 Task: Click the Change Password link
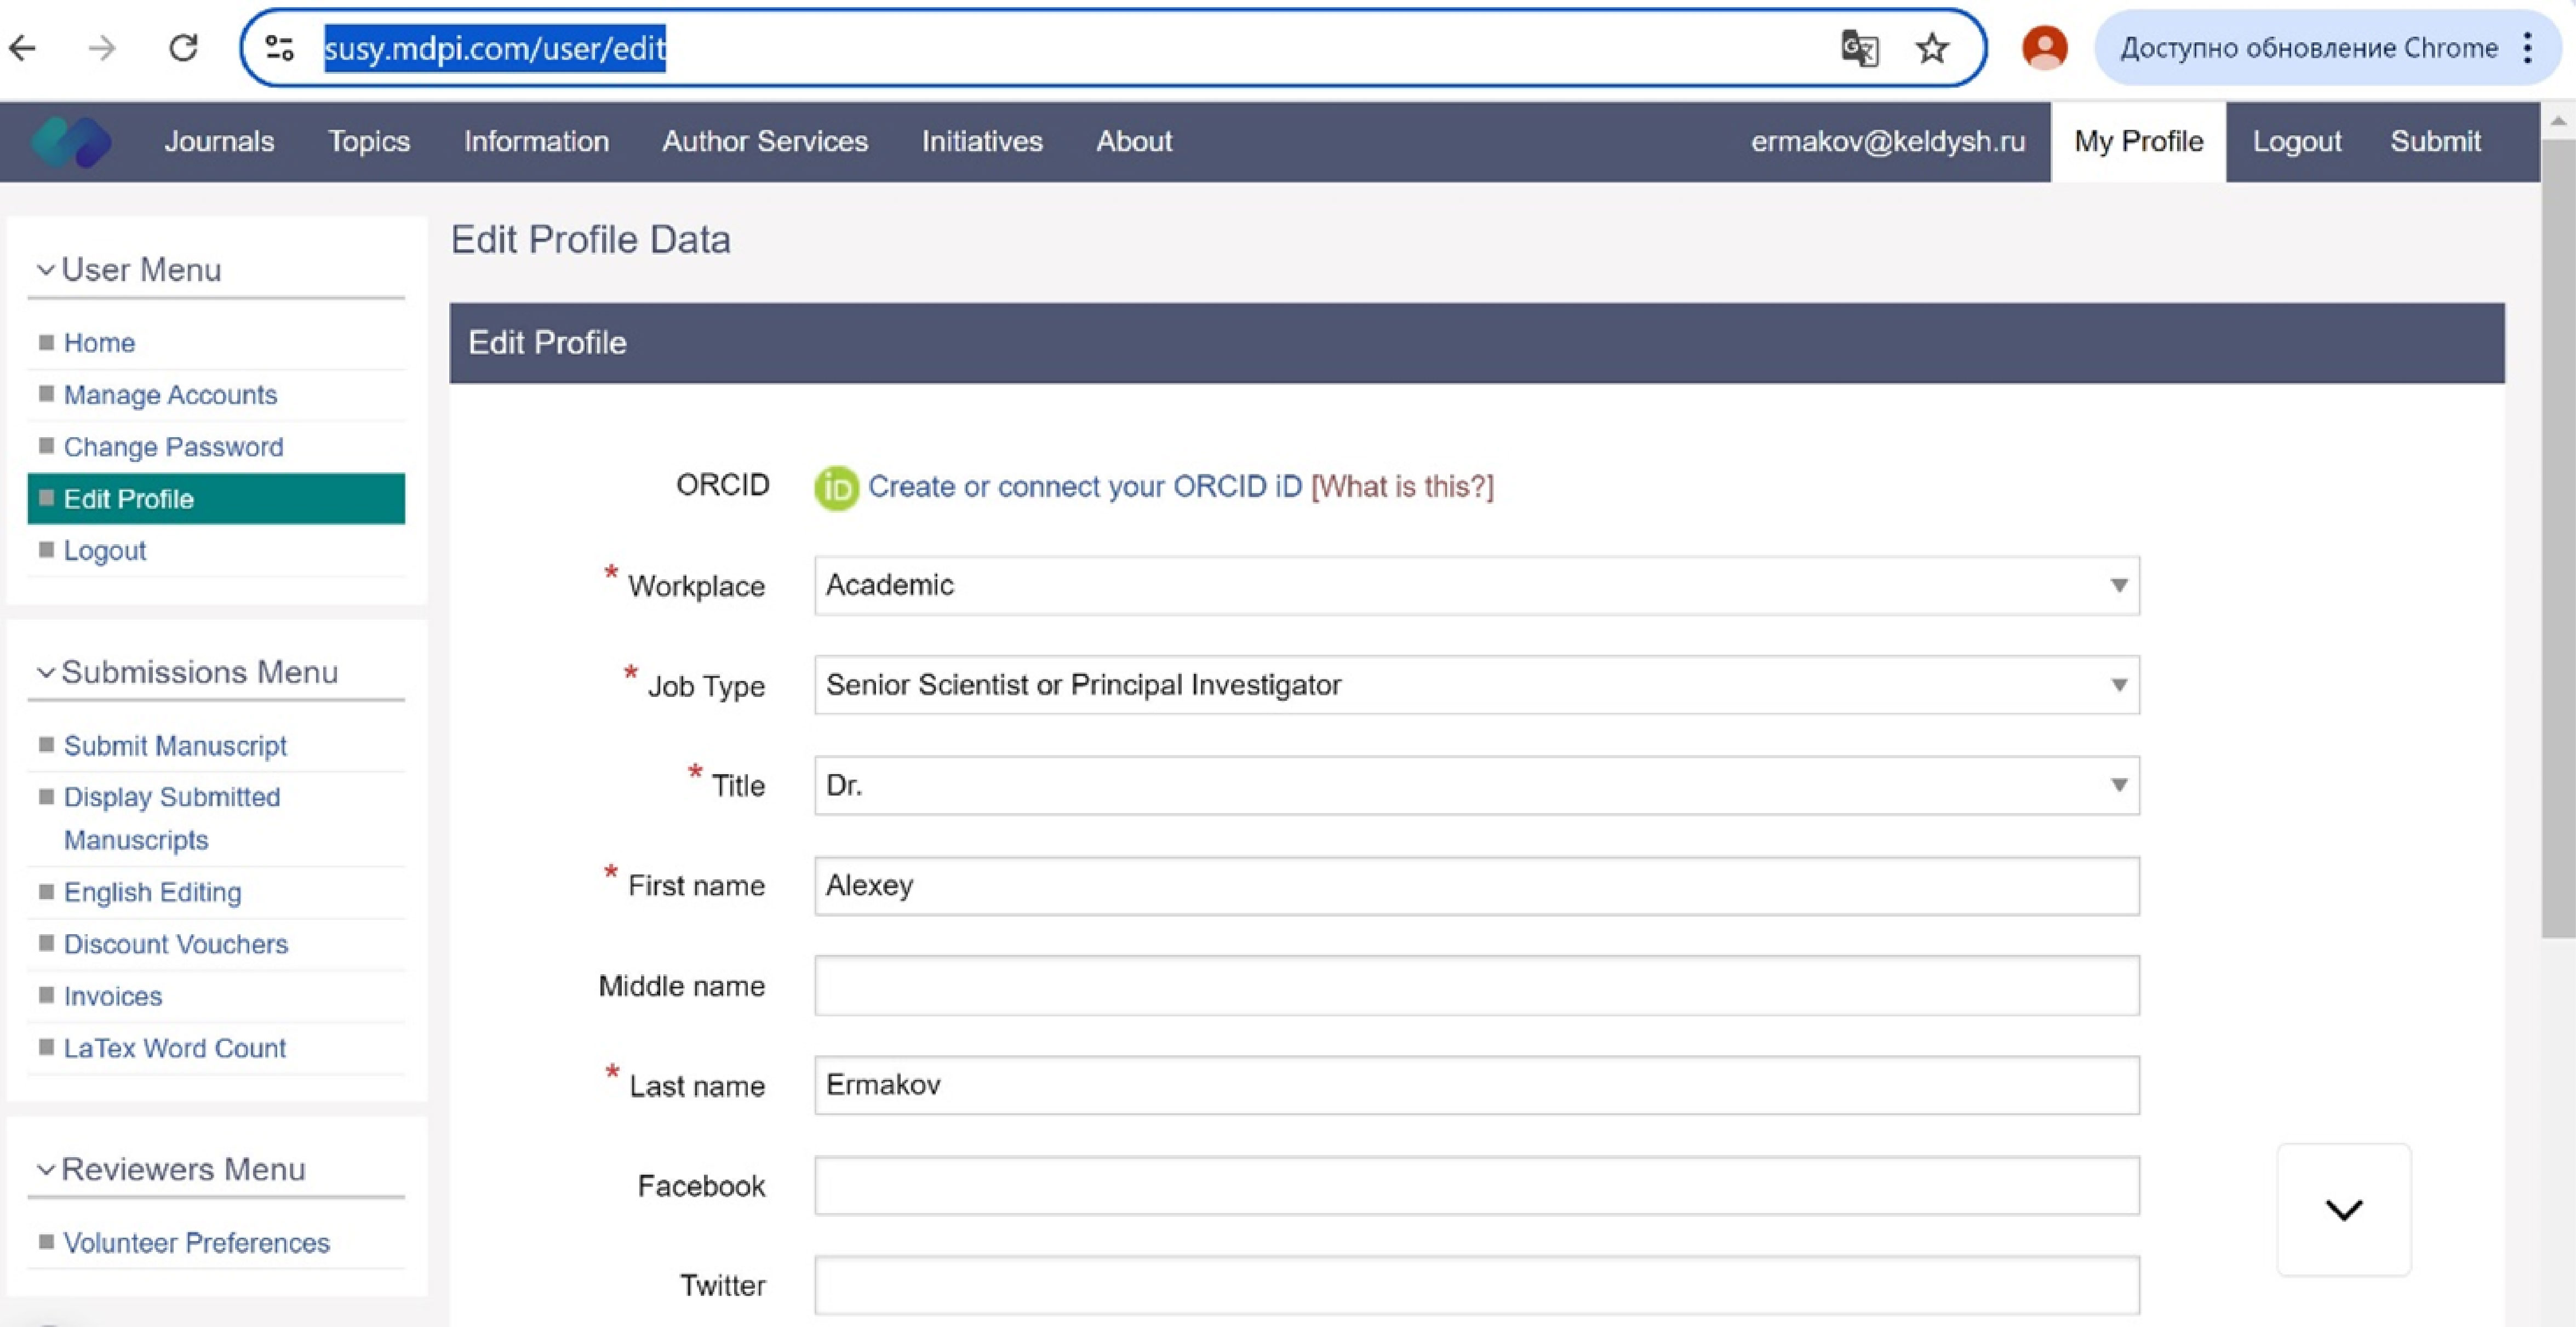[173, 447]
